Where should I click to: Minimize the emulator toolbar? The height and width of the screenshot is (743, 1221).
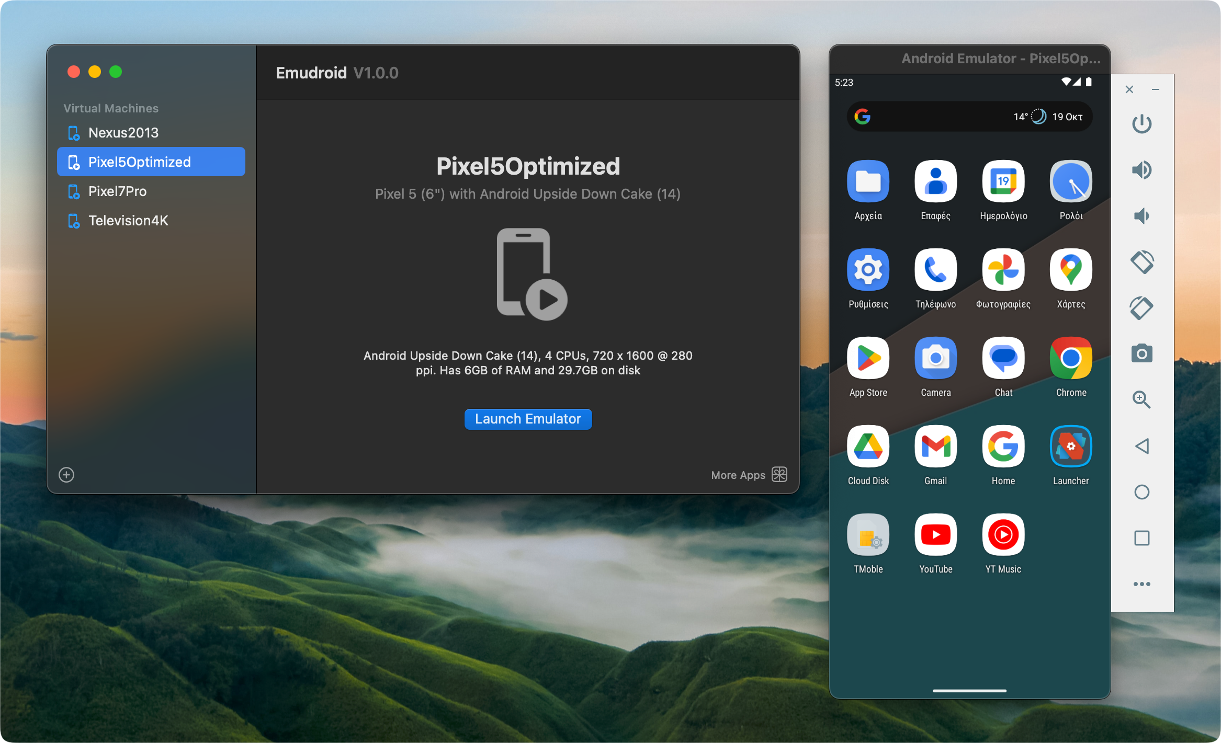(x=1156, y=89)
